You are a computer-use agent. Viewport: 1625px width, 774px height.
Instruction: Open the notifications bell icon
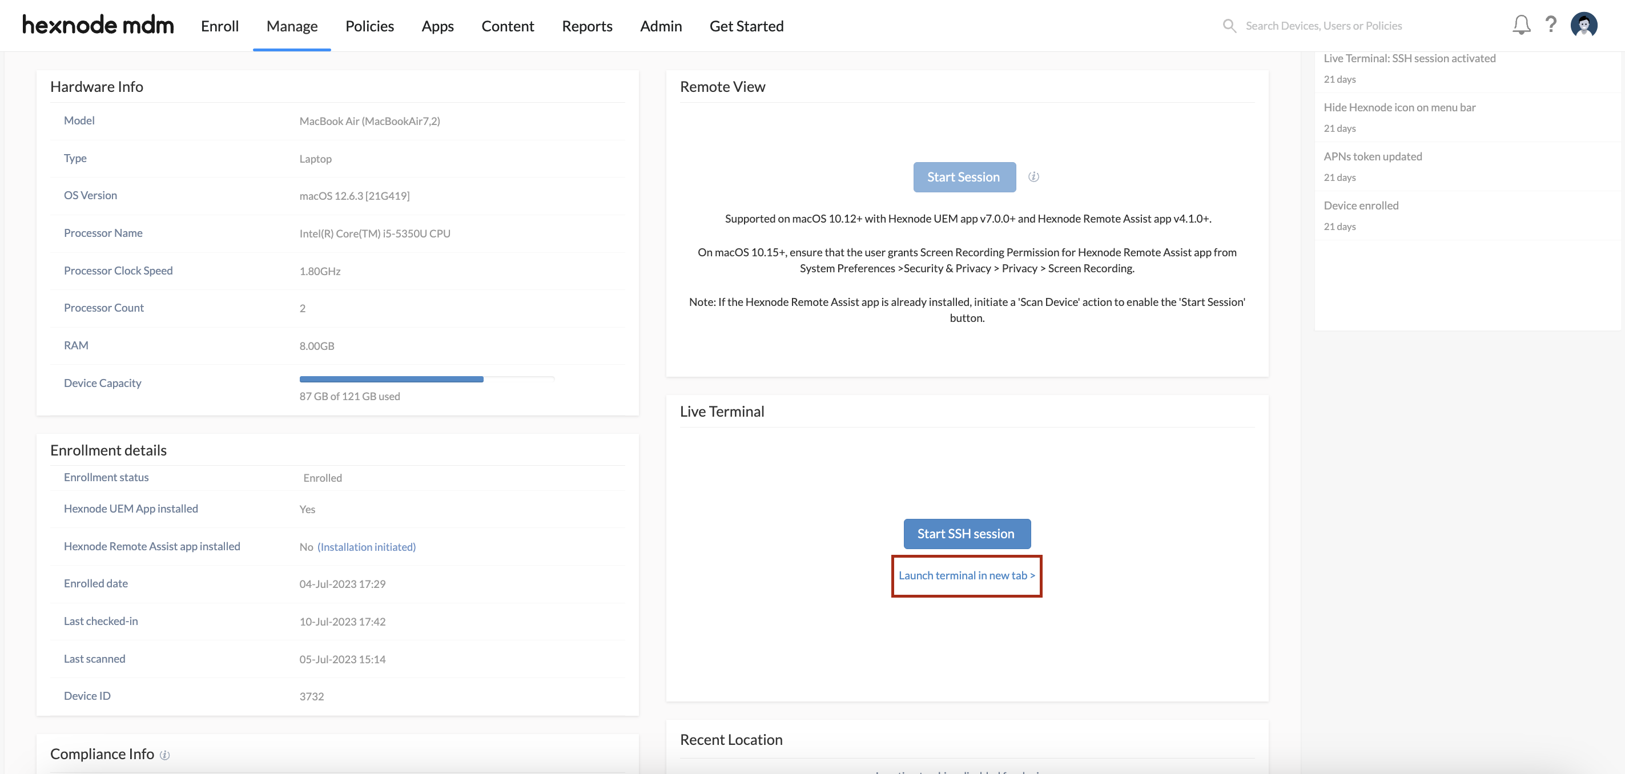coord(1521,25)
